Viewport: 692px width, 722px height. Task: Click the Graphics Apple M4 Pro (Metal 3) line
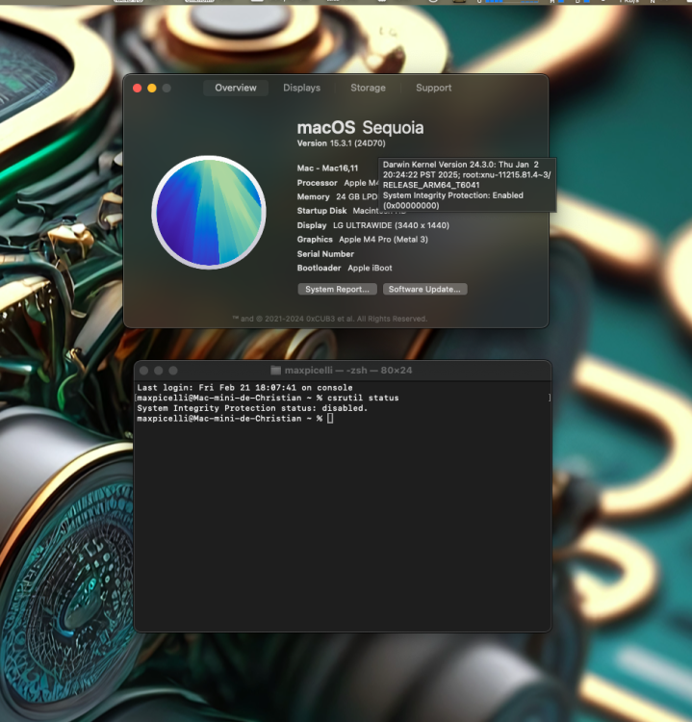[362, 240]
